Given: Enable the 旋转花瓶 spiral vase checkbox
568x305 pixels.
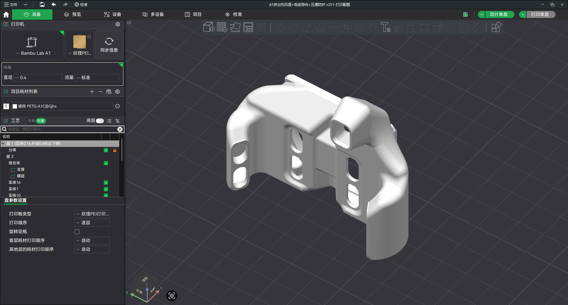Looking at the screenshot, I should pyautogui.click(x=77, y=232).
